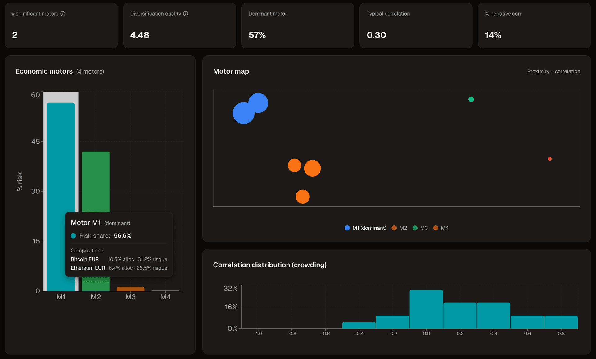Click M4 axis label under bar chart
The image size is (596, 359).
(165, 297)
